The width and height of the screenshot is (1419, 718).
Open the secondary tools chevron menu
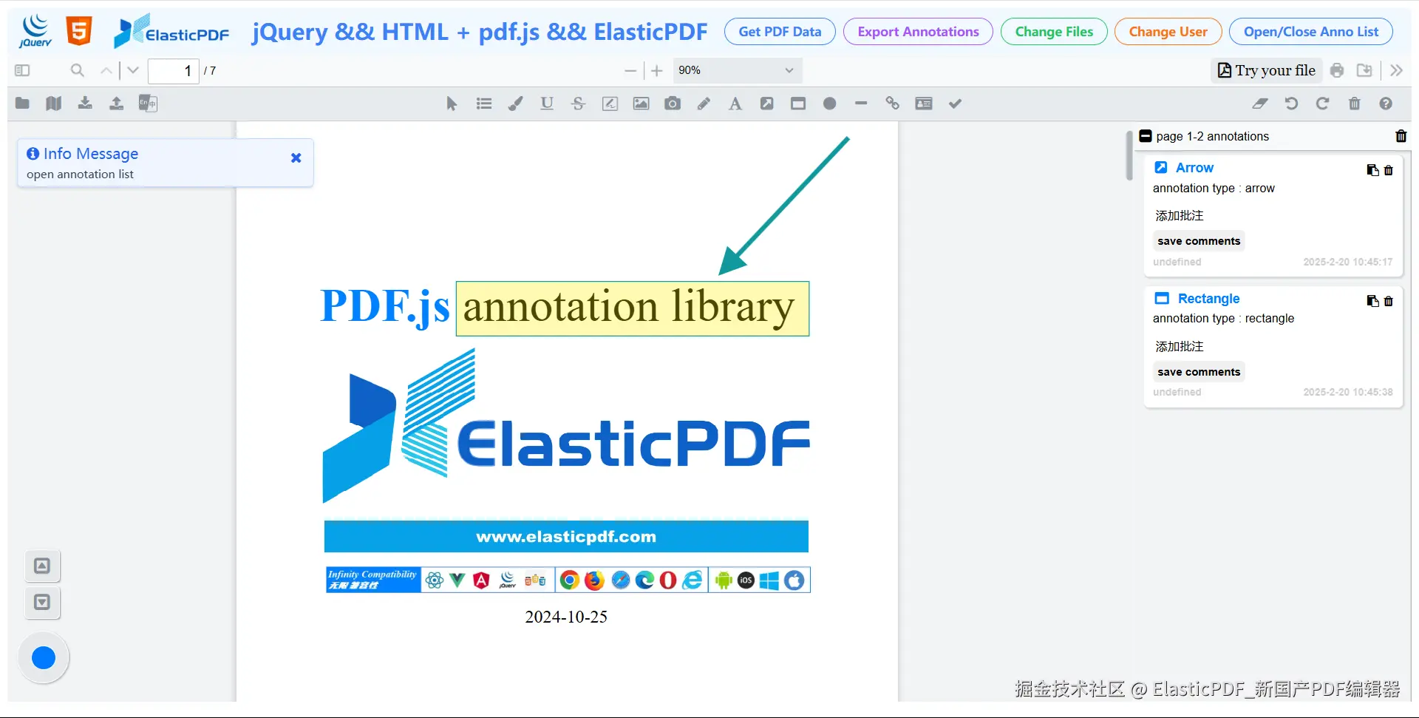(x=1396, y=70)
